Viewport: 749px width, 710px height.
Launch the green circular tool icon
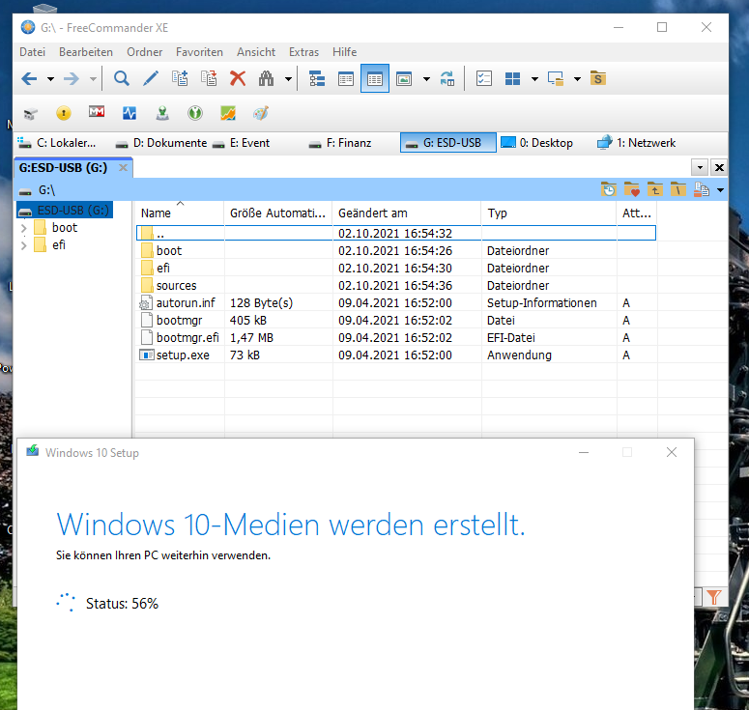pyautogui.click(x=195, y=113)
